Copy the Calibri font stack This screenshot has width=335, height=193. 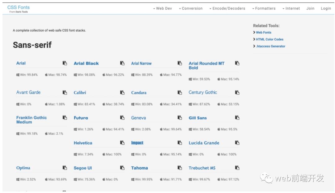tap(122, 93)
